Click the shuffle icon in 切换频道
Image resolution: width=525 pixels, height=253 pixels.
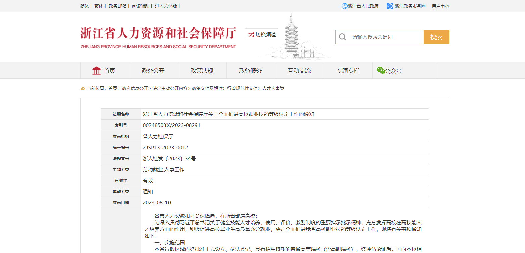pyautogui.click(x=251, y=34)
